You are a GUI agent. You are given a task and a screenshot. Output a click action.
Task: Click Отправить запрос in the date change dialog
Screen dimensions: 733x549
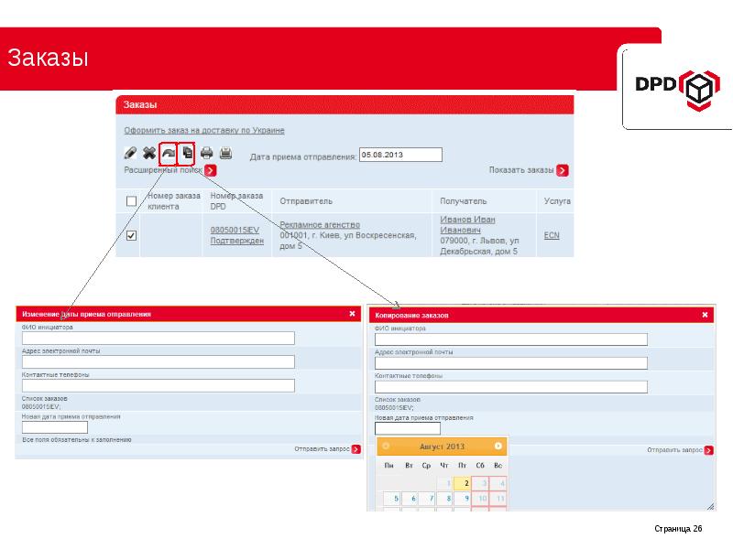(322, 449)
